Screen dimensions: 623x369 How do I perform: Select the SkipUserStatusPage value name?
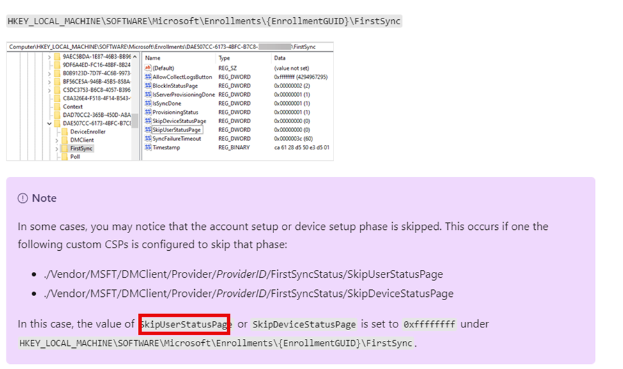pyautogui.click(x=177, y=130)
